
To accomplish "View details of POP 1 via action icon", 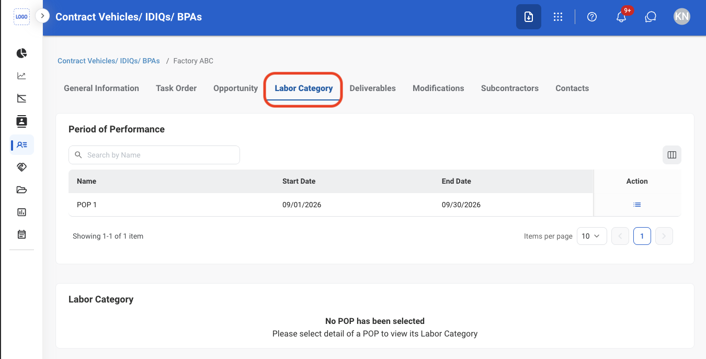I will pyautogui.click(x=637, y=205).
